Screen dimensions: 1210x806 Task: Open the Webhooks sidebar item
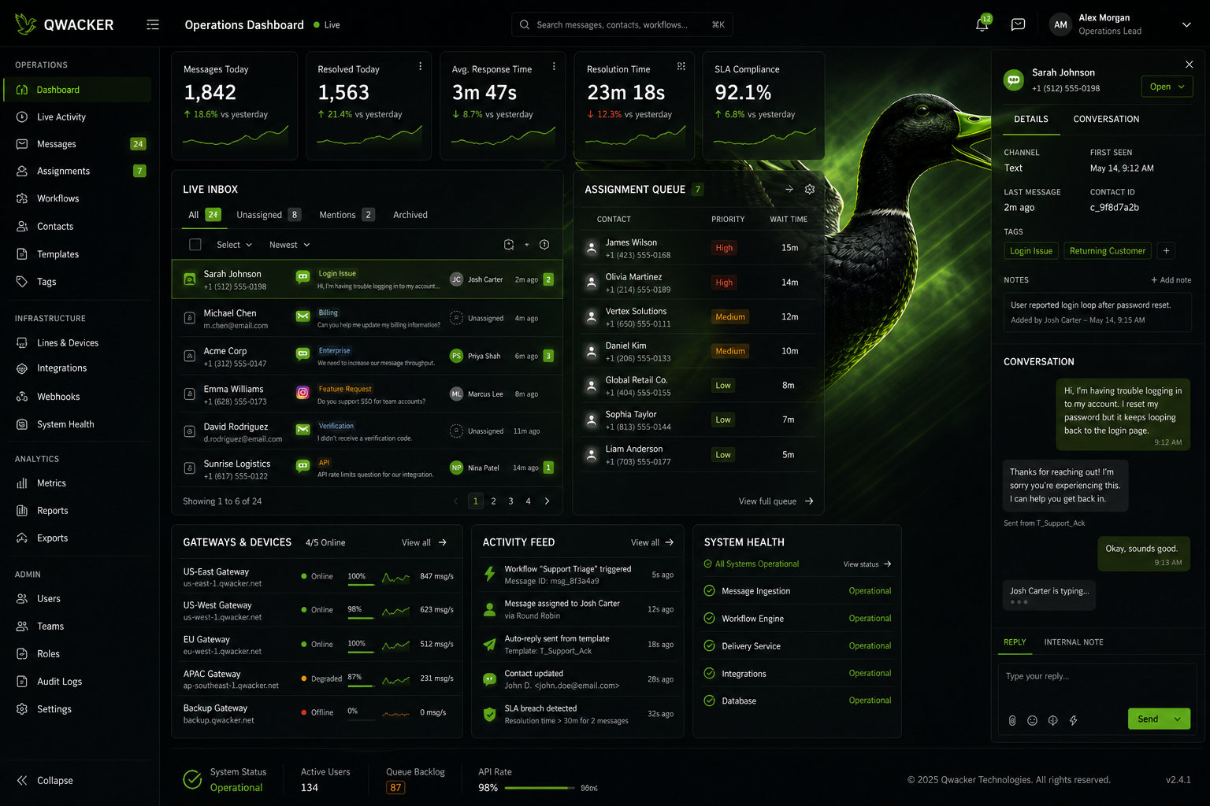point(58,397)
